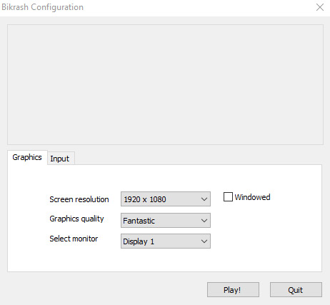Image resolution: width=330 pixels, height=305 pixels.
Task: Click the chevron next to Fantastic
Action: coord(204,221)
